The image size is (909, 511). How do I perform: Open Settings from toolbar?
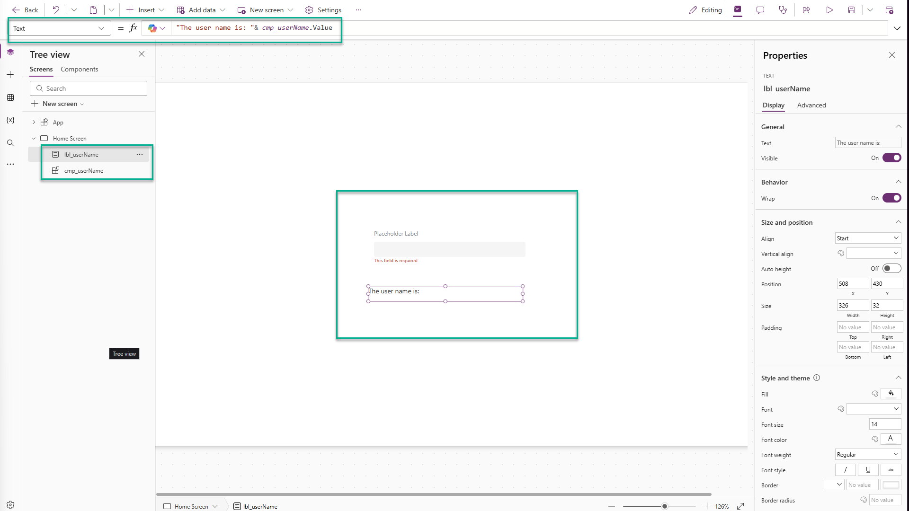pyautogui.click(x=323, y=10)
